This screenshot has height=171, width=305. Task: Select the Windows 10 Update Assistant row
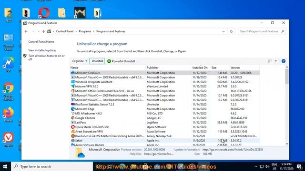click(x=164, y=82)
